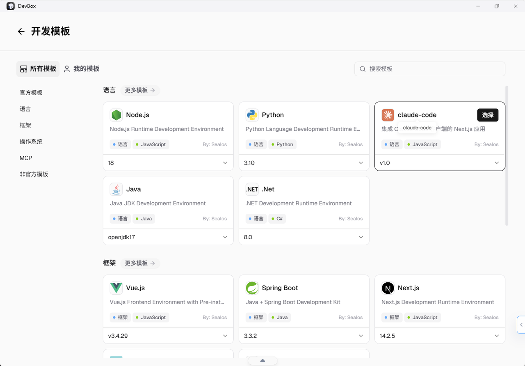Click the vertical scrollbar of template list
The height and width of the screenshot is (366, 525).
507,156
